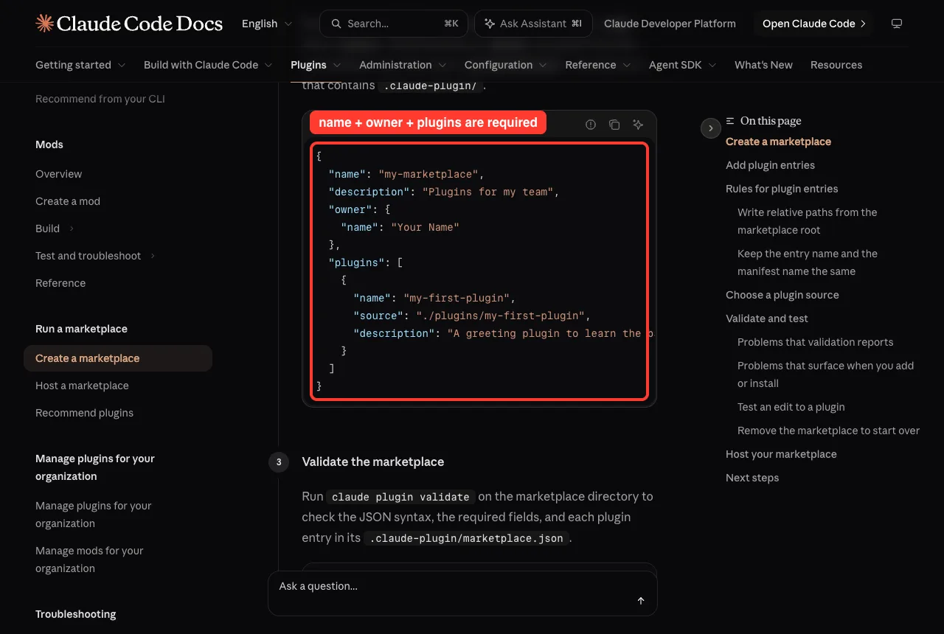Jump to Validate and test section
Viewport: 944px width, 634px height.
pos(767,318)
